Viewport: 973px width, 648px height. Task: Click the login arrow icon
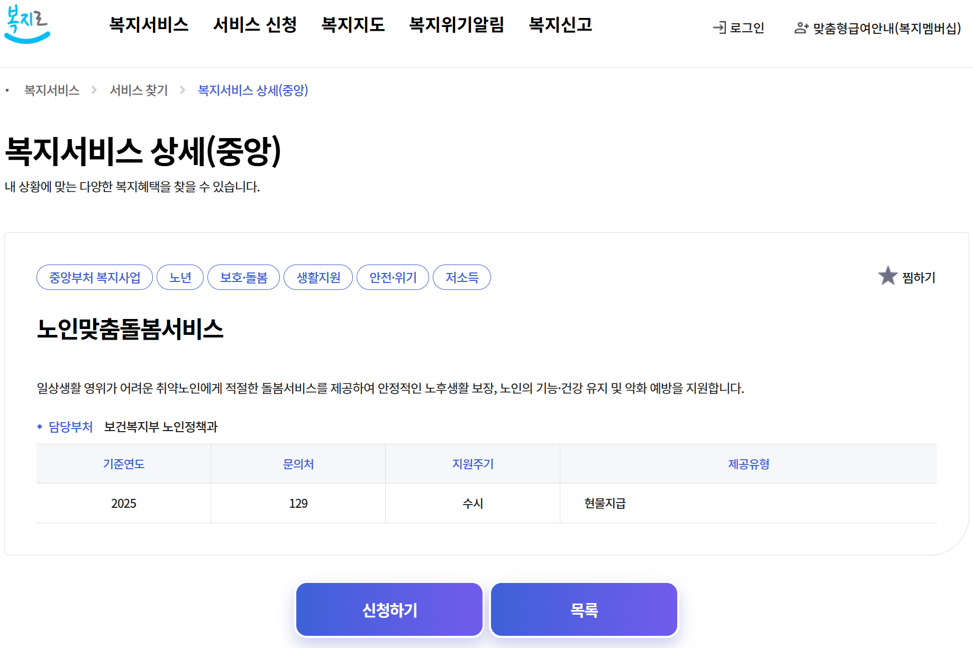[x=719, y=28]
